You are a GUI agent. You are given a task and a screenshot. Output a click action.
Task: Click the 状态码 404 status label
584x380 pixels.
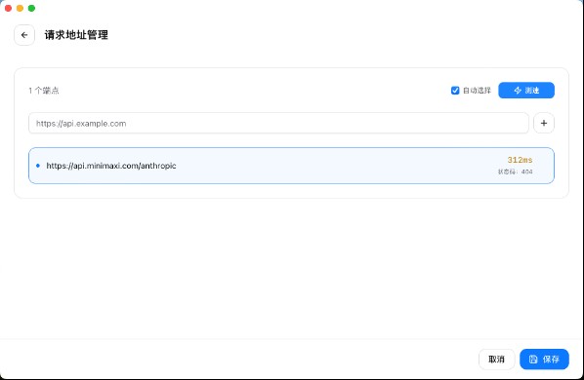tap(515, 171)
